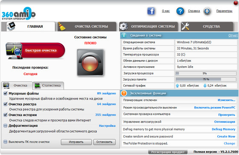Click the ПЛОХО system state text
This screenshot has width=239, height=155.
click(x=90, y=43)
